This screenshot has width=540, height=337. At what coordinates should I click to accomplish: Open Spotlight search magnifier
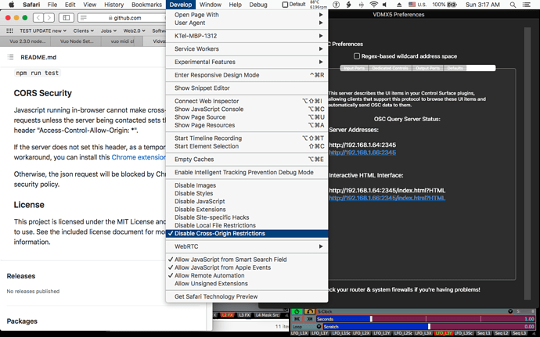pos(513,5)
